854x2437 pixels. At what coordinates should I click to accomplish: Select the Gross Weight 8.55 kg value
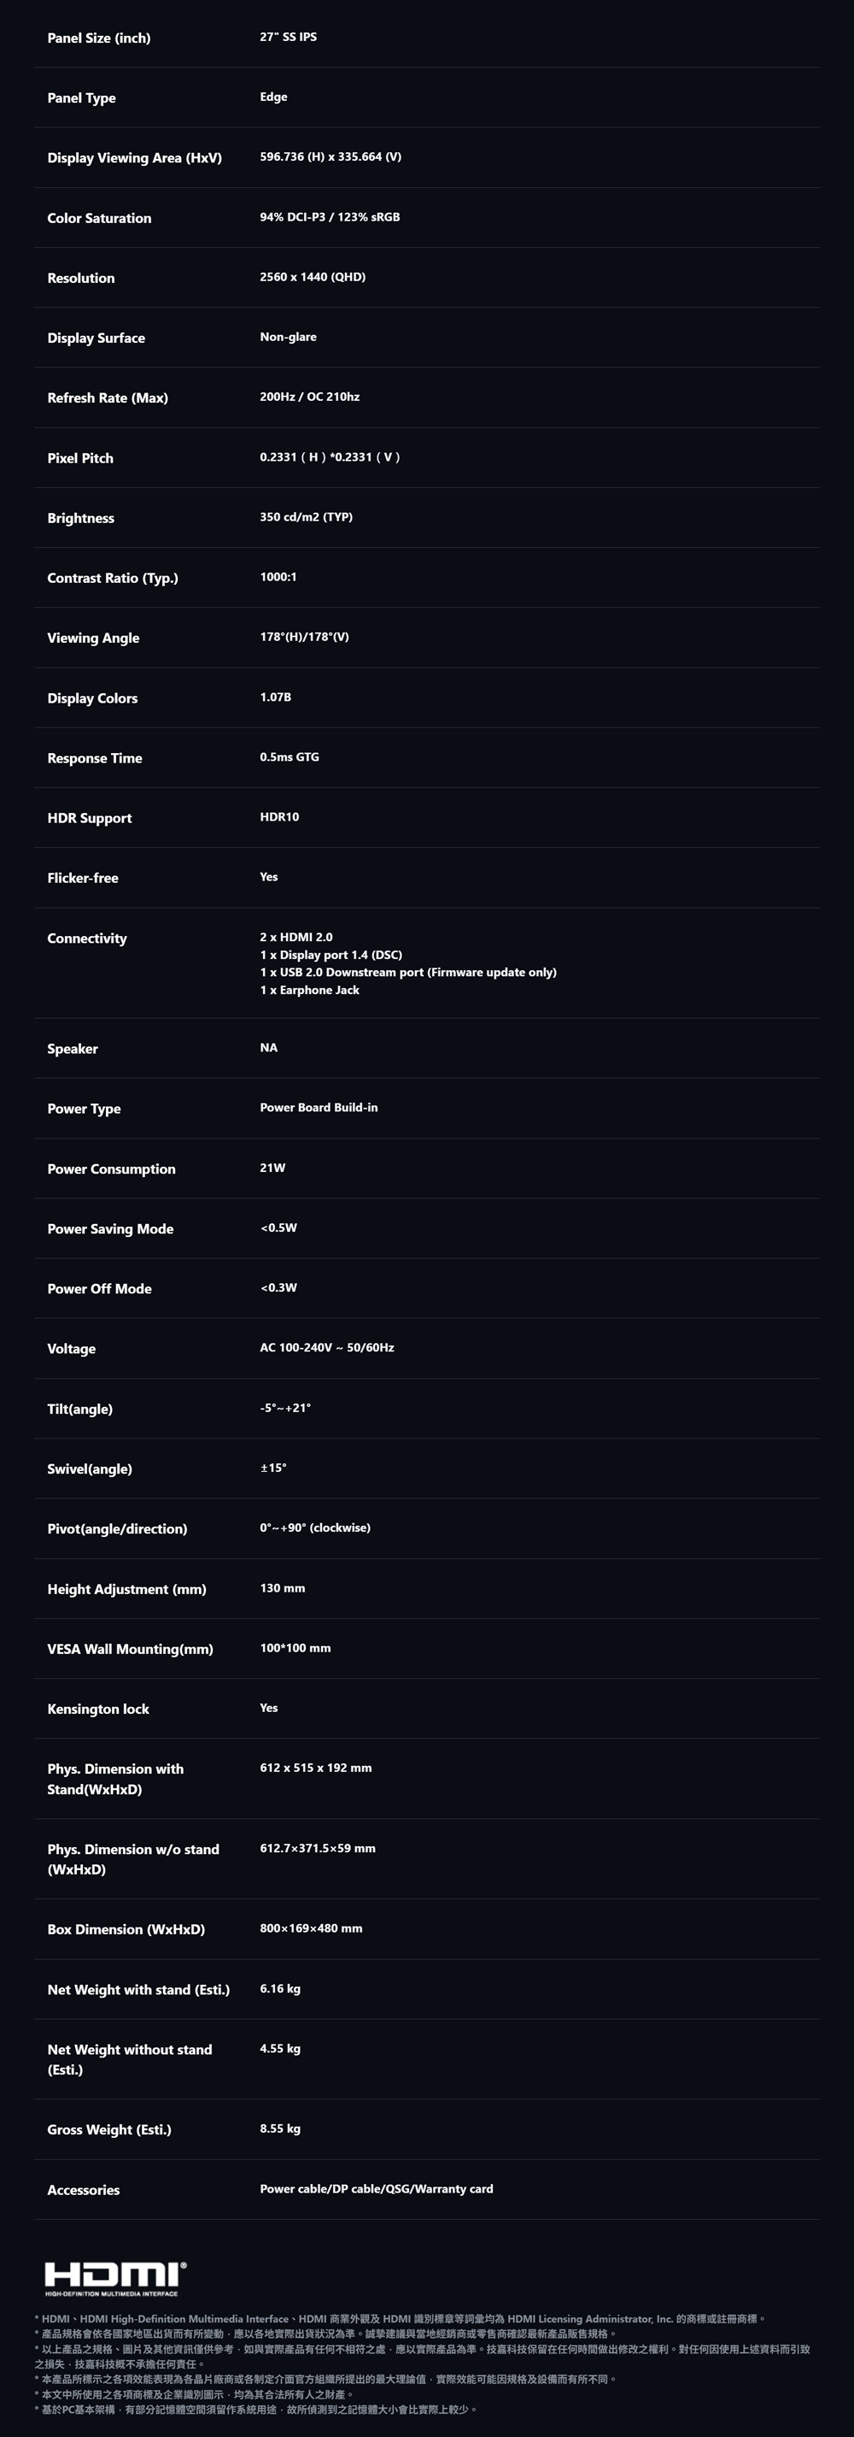[281, 2128]
